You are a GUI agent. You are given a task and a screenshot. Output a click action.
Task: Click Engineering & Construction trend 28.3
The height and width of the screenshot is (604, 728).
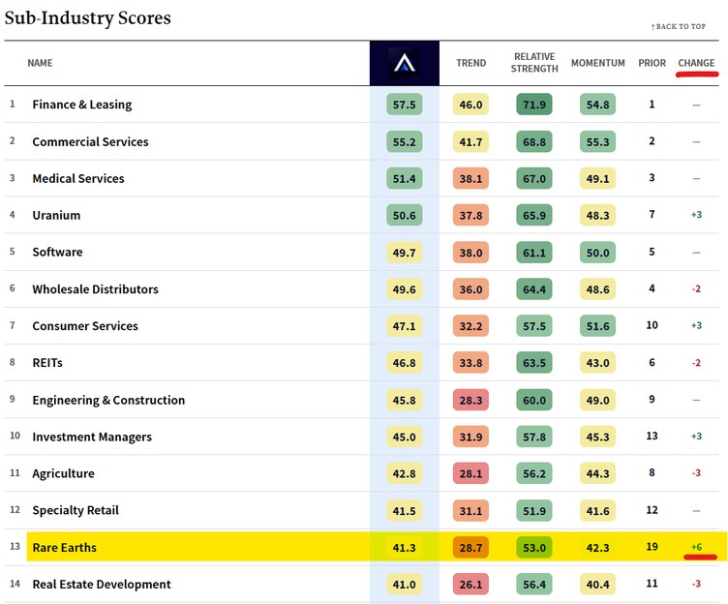click(x=470, y=400)
